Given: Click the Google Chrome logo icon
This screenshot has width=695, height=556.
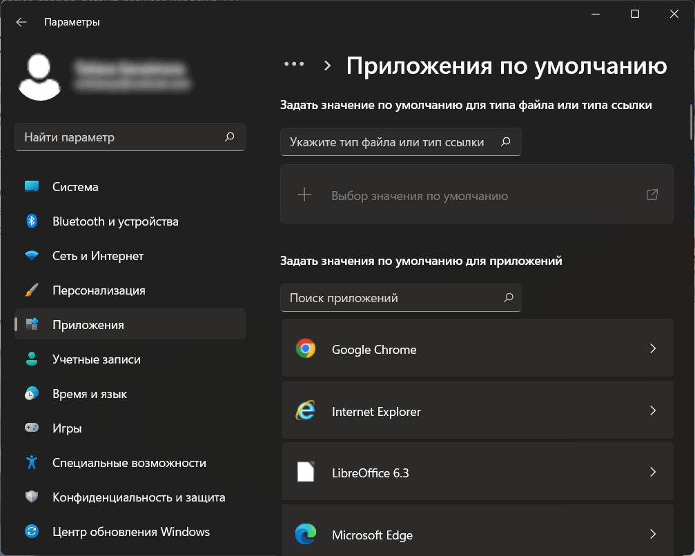Looking at the screenshot, I should point(306,348).
